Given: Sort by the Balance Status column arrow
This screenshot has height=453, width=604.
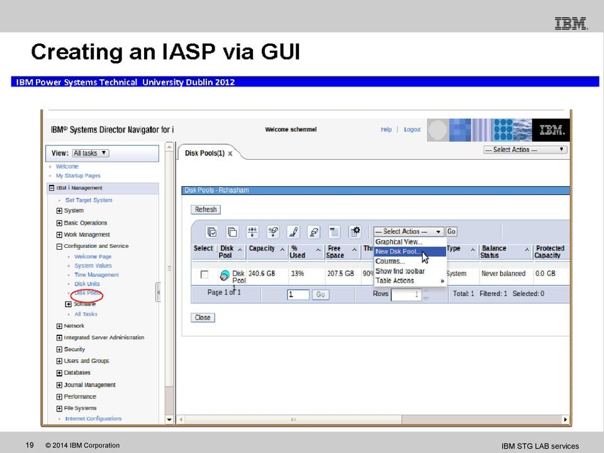Looking at the screenshot, I should pyautogui.click(x=527, y=250).
